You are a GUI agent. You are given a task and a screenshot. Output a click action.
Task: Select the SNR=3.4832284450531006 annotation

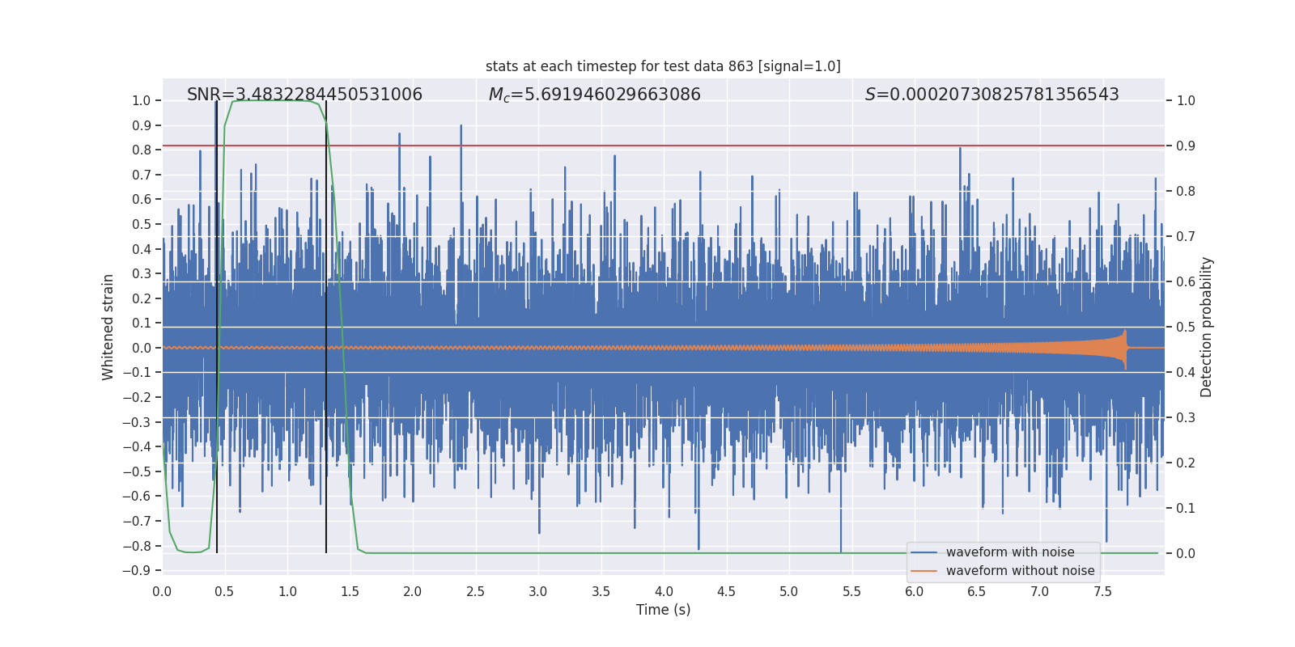click(304, 95)
